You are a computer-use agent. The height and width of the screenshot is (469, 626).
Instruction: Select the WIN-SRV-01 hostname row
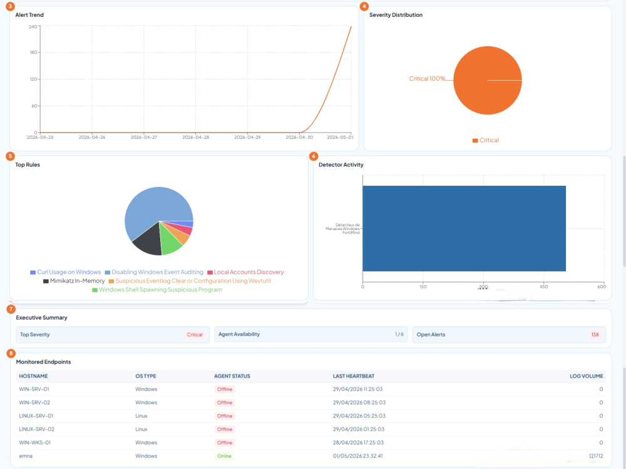(x=311, y=389)
